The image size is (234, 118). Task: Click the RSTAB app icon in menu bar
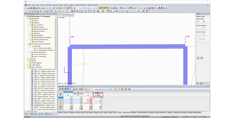coord(26,5)
